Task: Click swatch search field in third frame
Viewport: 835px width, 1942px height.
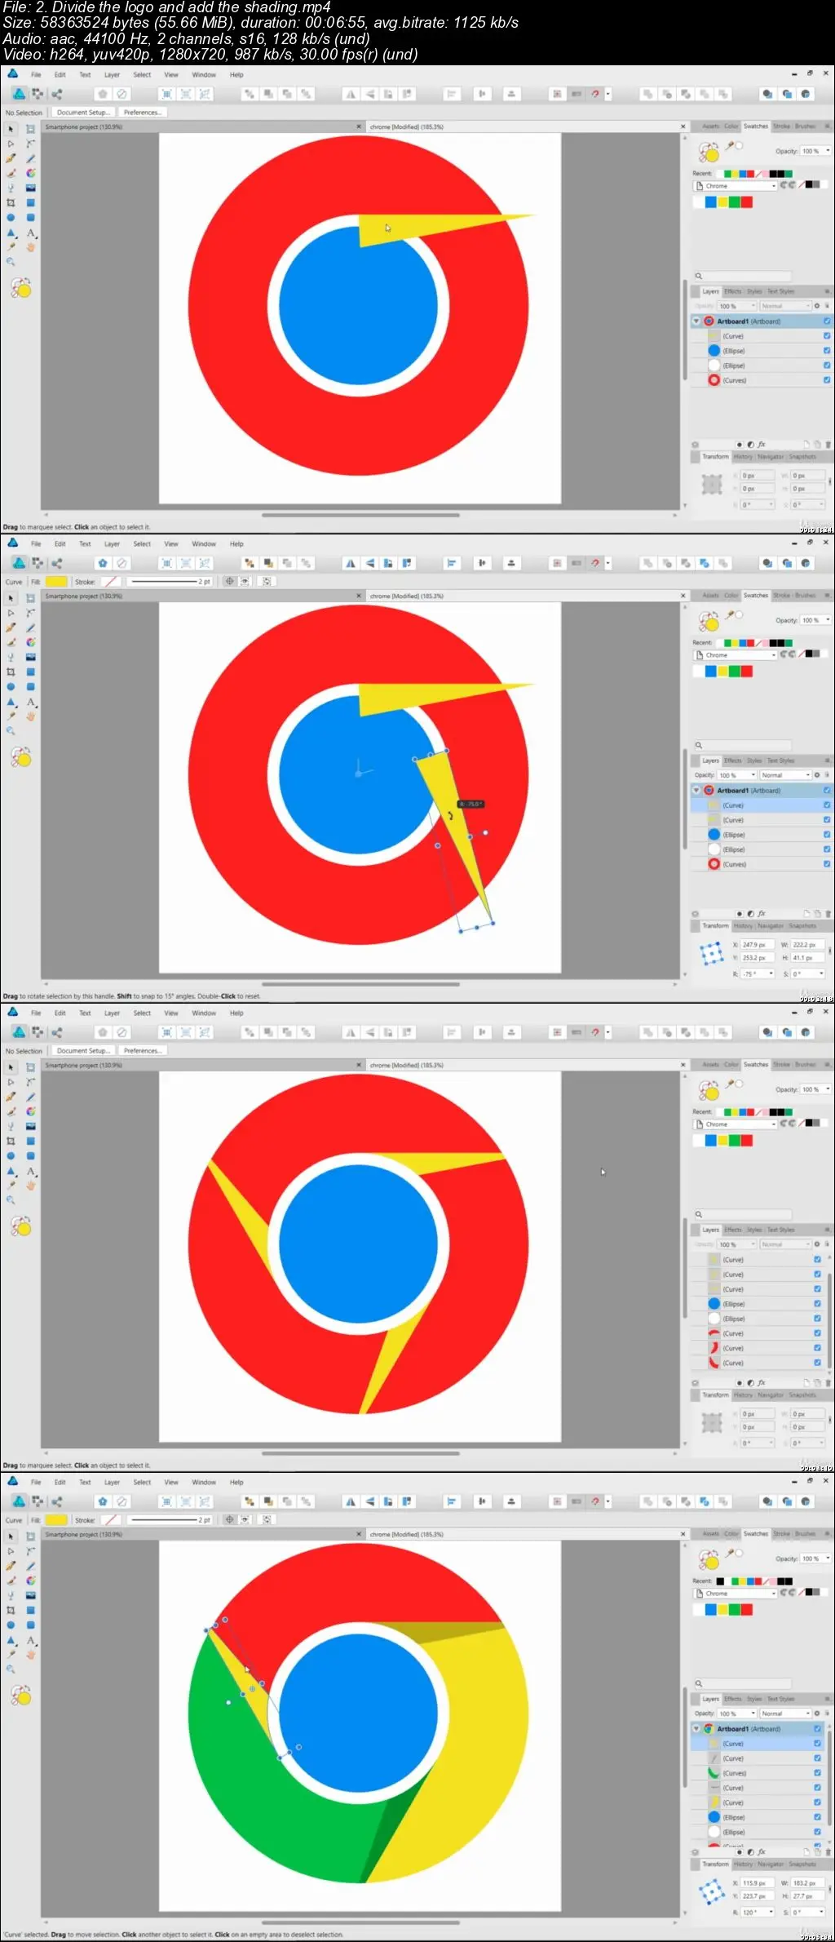Action: click(742, 1214)
